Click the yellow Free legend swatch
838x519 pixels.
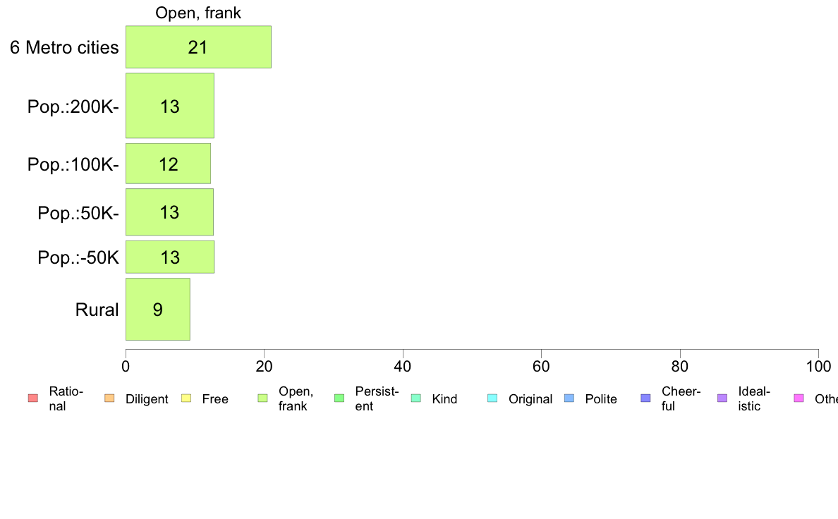[186, 398]
